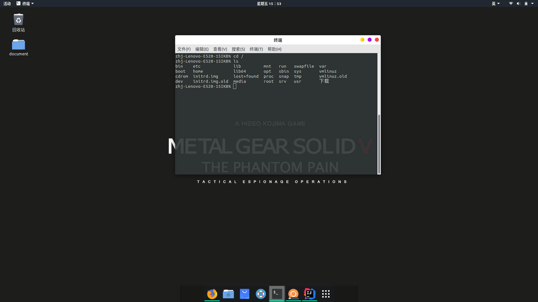Open the clock calendar at top center
This screenshot has width=538, height=302.
click(269, 4)
